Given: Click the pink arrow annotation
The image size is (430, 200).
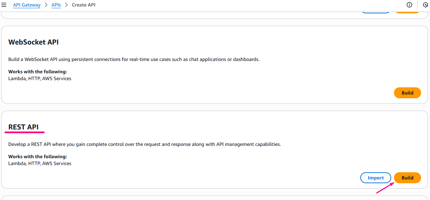Looking at the screenshot, I should [x=385, y=188].
